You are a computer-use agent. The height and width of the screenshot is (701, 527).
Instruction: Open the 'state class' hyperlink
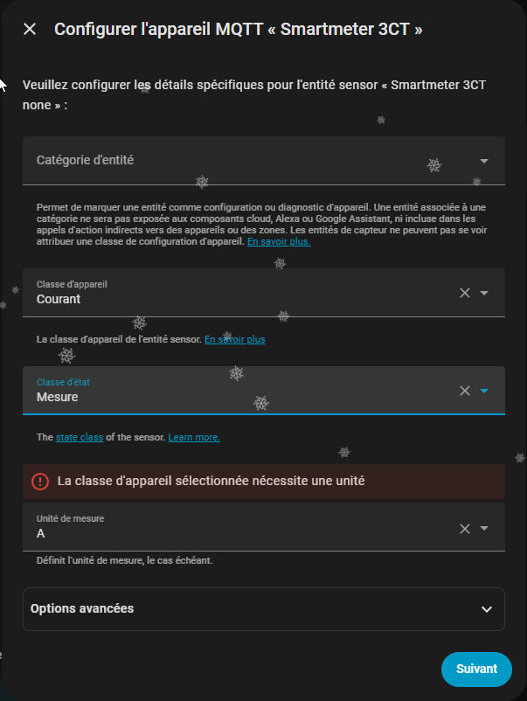(x=80, y=437)
